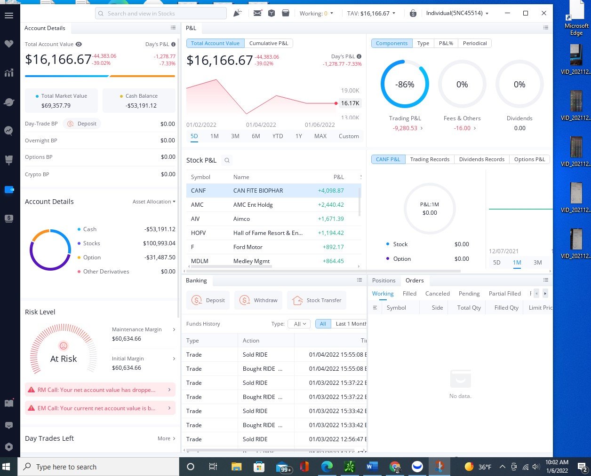Open File Explorer from the taskbar
Screen dimensions: 591x476
[x=237, y=467]
